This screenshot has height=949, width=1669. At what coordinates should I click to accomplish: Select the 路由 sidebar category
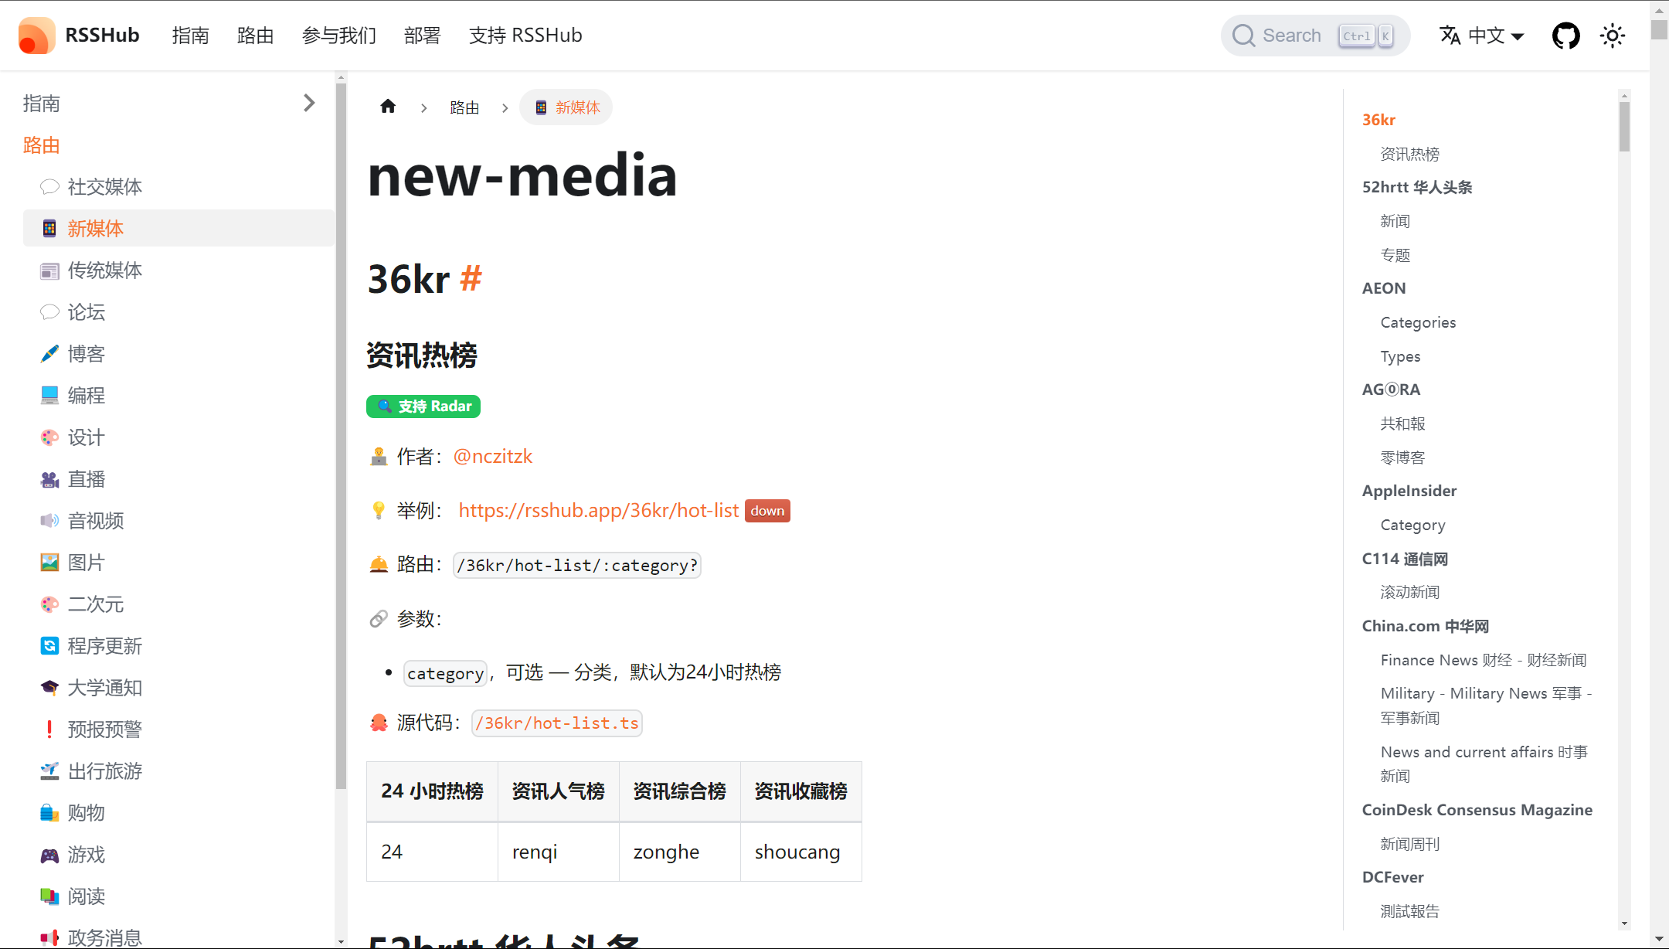tap(42, 145)
